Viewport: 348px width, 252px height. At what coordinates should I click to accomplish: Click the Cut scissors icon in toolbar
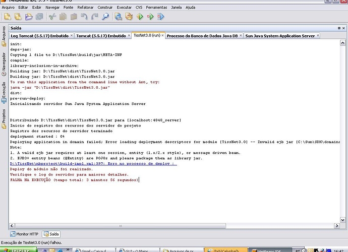52,17
